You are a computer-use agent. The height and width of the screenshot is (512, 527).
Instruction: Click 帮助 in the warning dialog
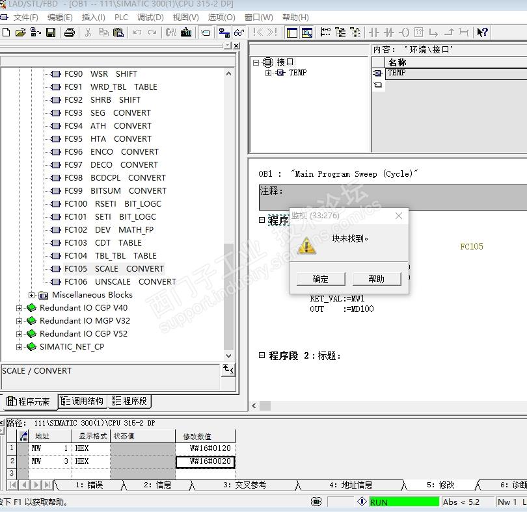377,279
